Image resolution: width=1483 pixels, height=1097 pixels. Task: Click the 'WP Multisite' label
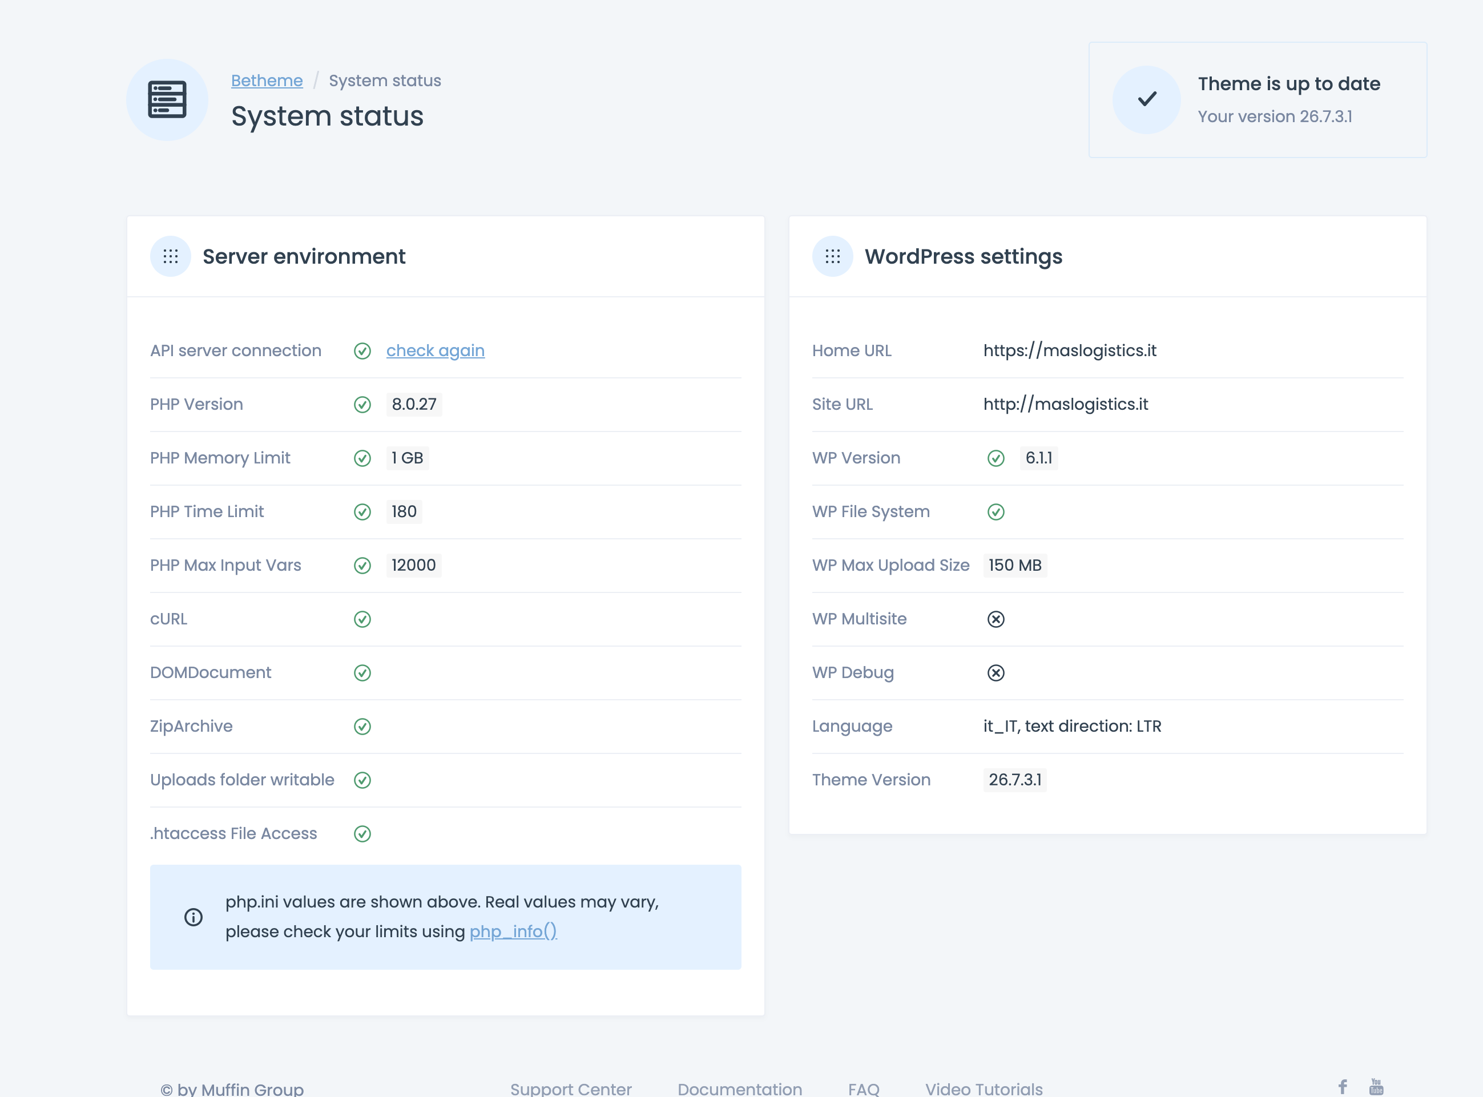coord(859,619)
